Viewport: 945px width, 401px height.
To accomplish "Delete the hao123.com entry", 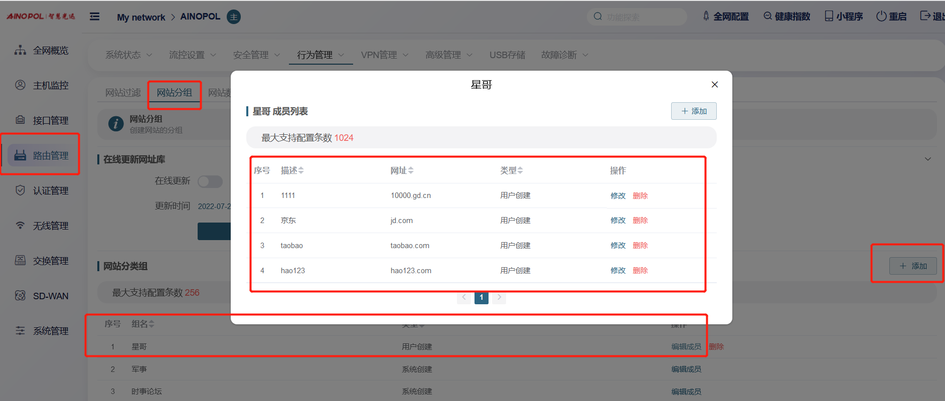I will point(641,271).
